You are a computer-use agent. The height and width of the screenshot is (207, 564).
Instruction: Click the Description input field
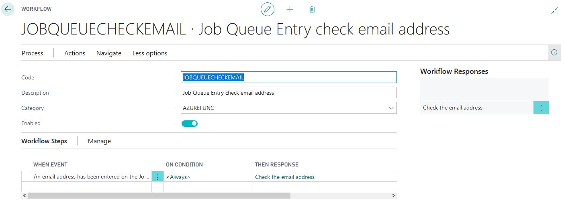coord(288,93)
